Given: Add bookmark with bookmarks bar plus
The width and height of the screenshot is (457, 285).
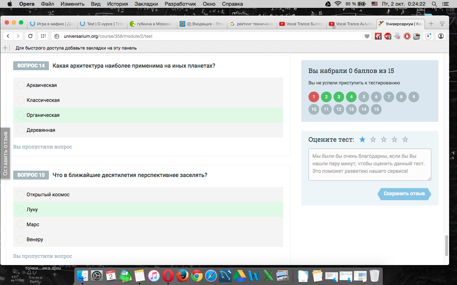Looking at the screenshot, I should click(x=5, y=48).
